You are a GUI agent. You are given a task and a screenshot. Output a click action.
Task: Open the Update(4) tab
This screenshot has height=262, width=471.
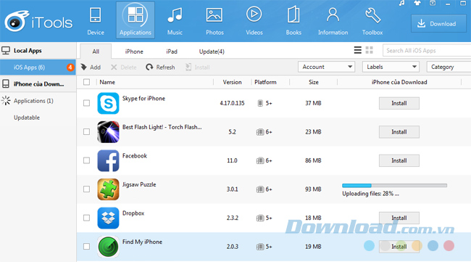click(212, 52)
